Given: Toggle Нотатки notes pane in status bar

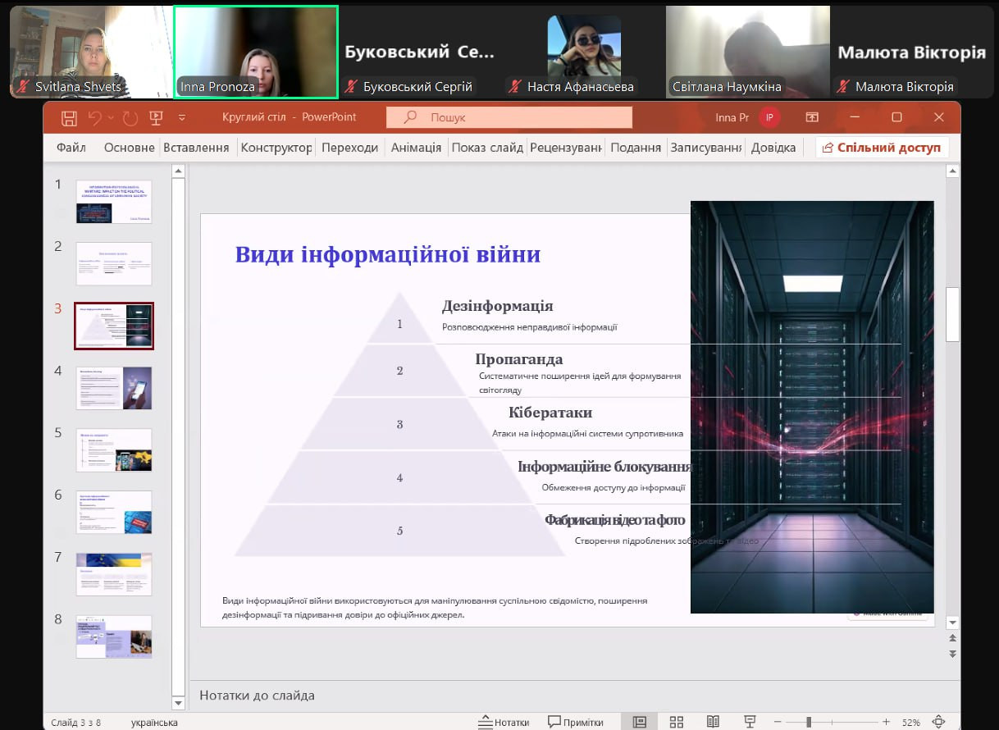Looking at the screenshot, I should (504, 722).
